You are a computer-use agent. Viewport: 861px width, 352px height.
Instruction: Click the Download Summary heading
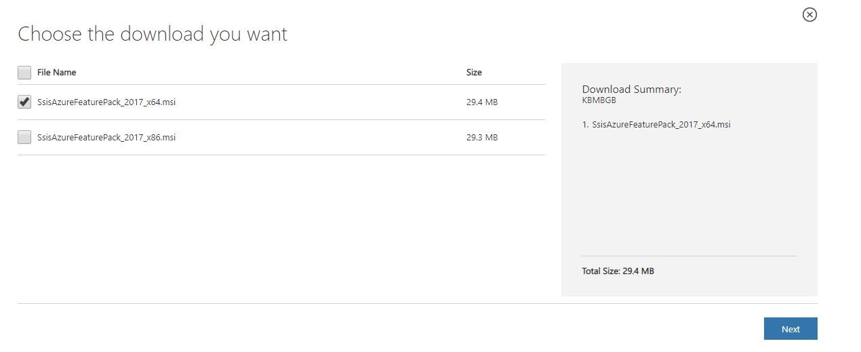pyautogui.click(x=631, y=90)
